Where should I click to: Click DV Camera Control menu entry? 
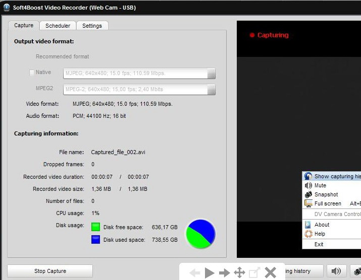pos(332,214)
